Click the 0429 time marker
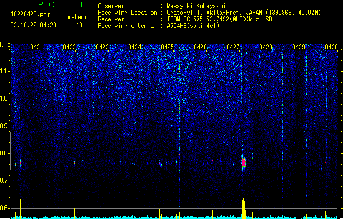This screenshot has width=344, height=219. [x=299, y=47]
